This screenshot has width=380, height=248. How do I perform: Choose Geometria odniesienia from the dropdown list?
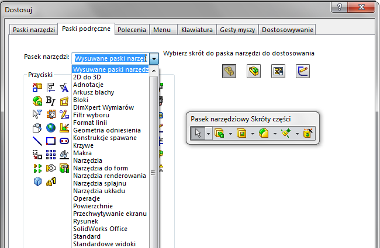(x=106, y=130)
